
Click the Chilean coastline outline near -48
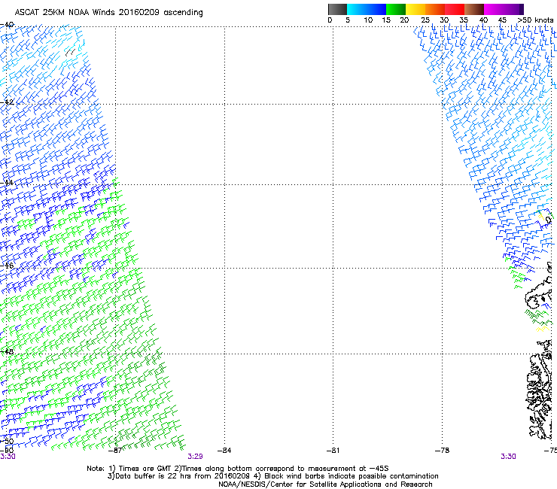click(x=540, y=390)
